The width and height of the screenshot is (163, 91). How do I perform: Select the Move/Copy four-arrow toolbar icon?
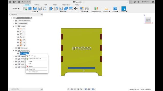[x=76, y=9]
